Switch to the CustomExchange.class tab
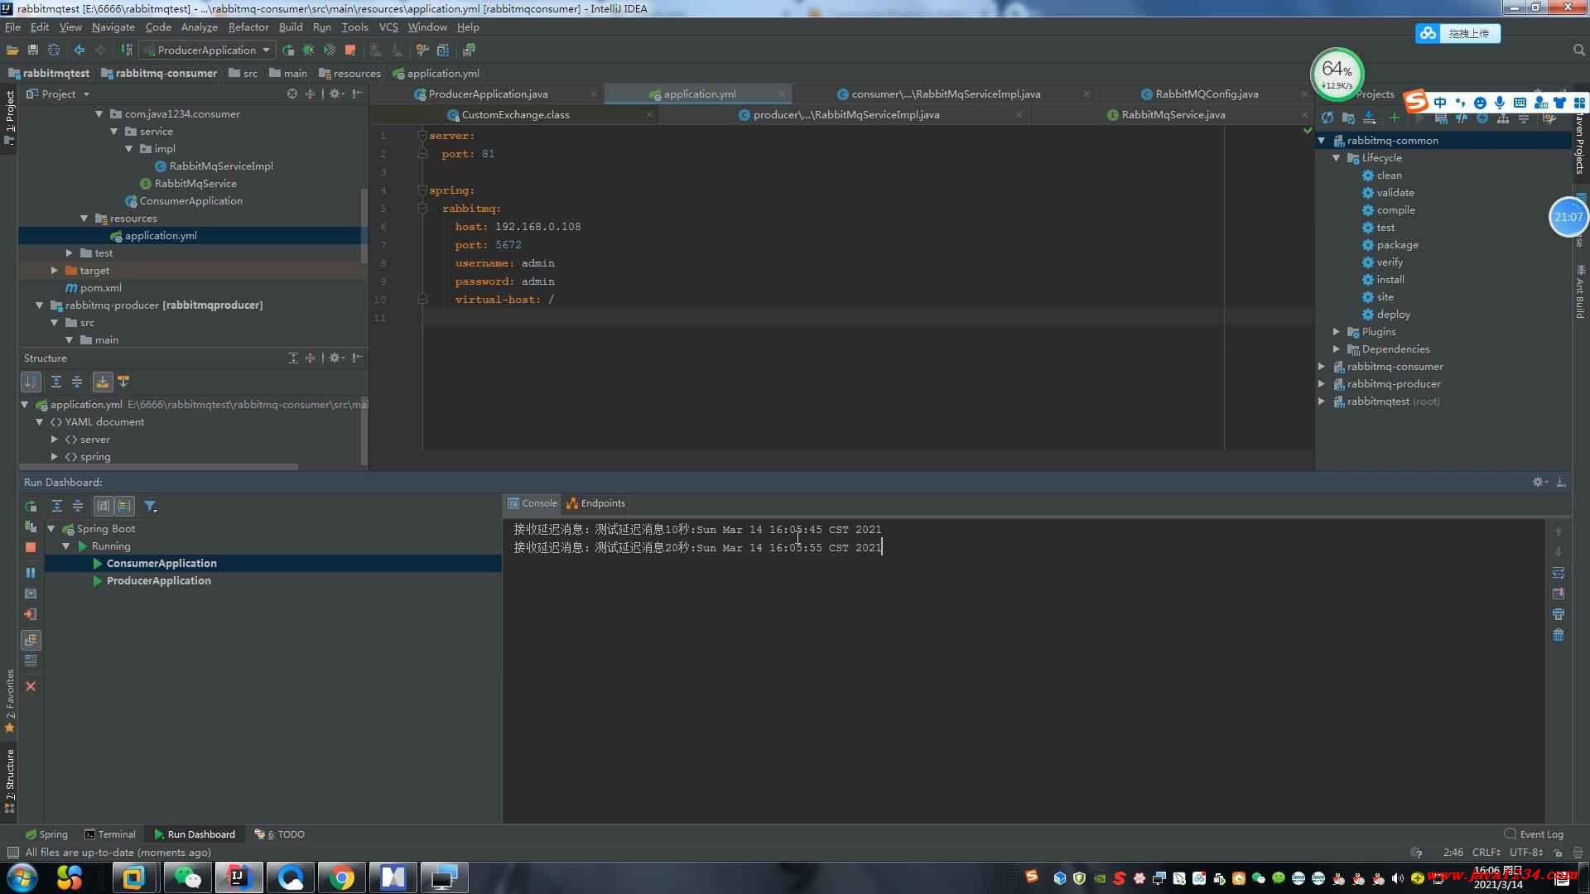This screenshot has height=894, width=1590. [515, 115]
